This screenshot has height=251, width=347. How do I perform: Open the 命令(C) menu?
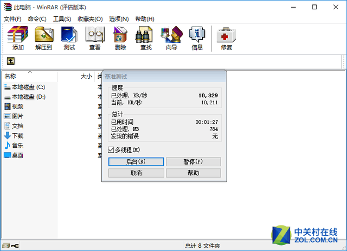[37, 19]
